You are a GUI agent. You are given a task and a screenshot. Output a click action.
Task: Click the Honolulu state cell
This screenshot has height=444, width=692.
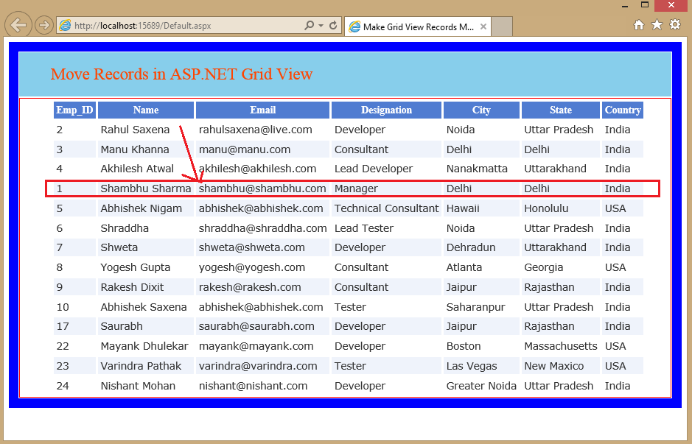click(561, 208)
